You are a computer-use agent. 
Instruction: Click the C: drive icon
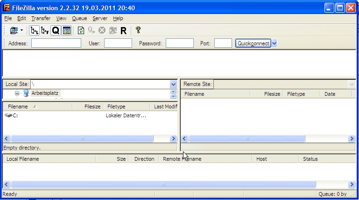(8, 115)
